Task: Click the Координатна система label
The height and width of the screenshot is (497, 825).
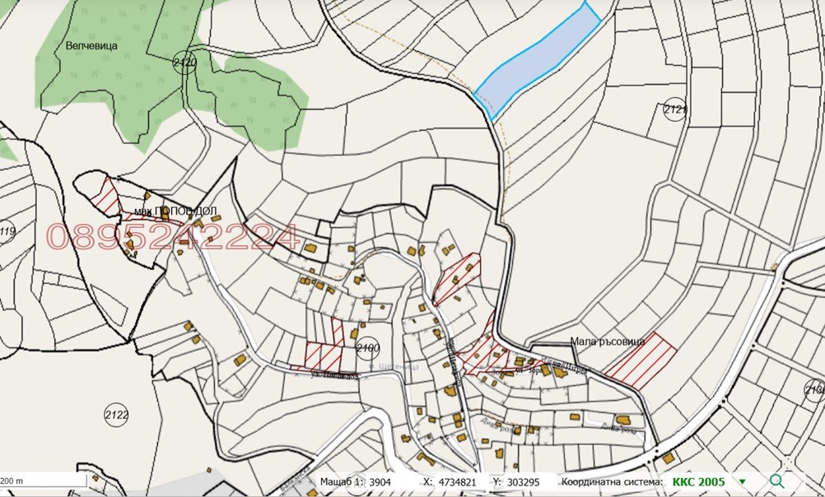Action: pyautogui.click(x=612, y=481)
